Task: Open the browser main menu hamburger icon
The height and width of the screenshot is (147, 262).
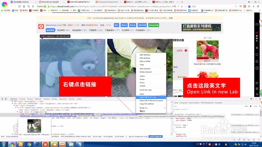Action: (258, 6)
